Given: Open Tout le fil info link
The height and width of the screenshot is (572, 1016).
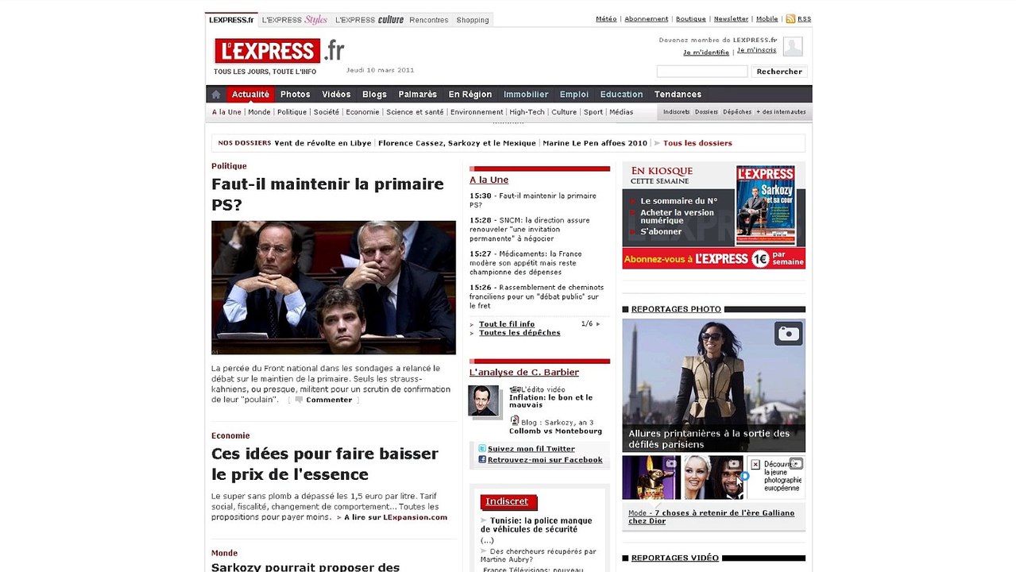Looking at the screenshot, I should coord(507,324).
